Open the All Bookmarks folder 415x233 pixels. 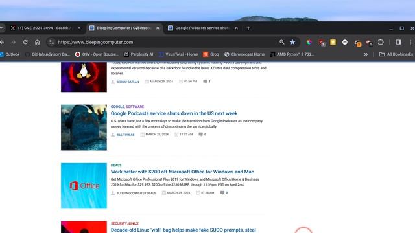(x=396, y=54)
